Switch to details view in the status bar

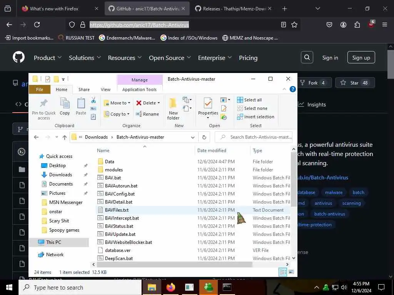coord(283,272)
